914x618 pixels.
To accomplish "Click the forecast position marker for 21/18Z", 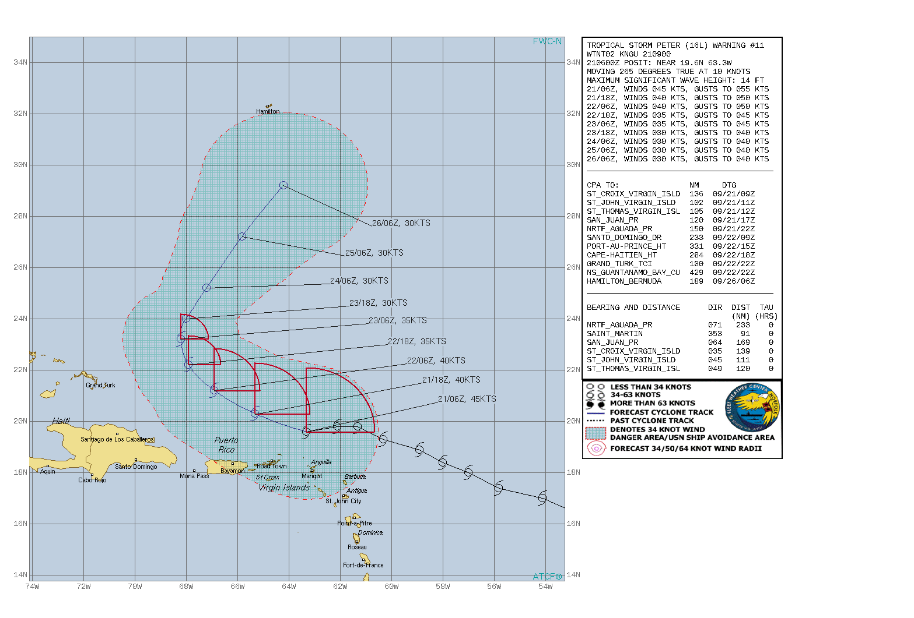I will (x=255, y=414).
